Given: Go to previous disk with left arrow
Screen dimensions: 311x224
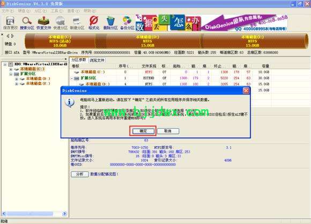Looking at the screenshot, I should pos(8,36).
